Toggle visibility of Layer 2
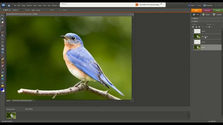223x125 pixels. (x=192, y=42)
